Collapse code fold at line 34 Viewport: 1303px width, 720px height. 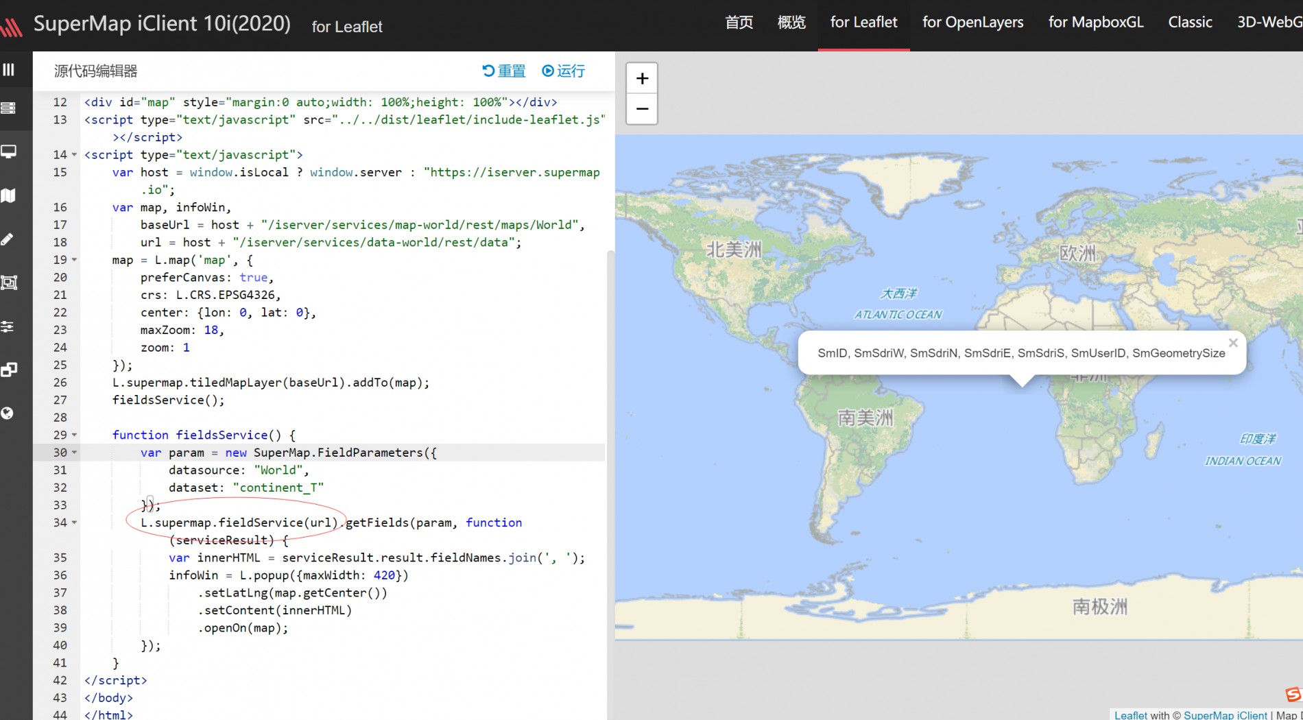point(75,523)
